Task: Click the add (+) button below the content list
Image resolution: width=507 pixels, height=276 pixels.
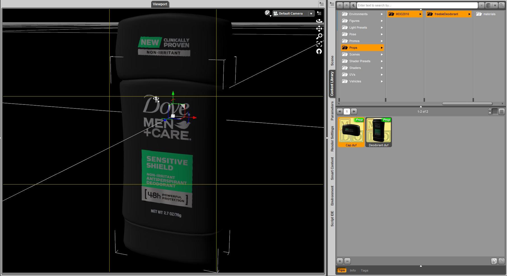Action: [340, 261]
